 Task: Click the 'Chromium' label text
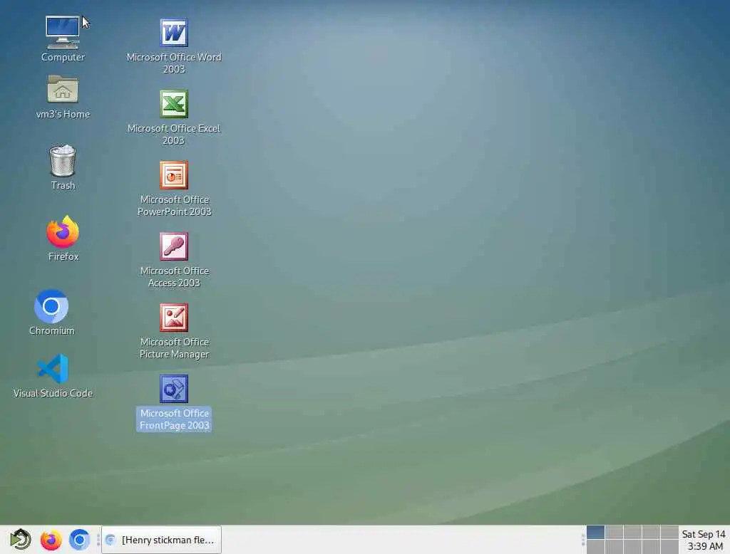coord(51,330)
